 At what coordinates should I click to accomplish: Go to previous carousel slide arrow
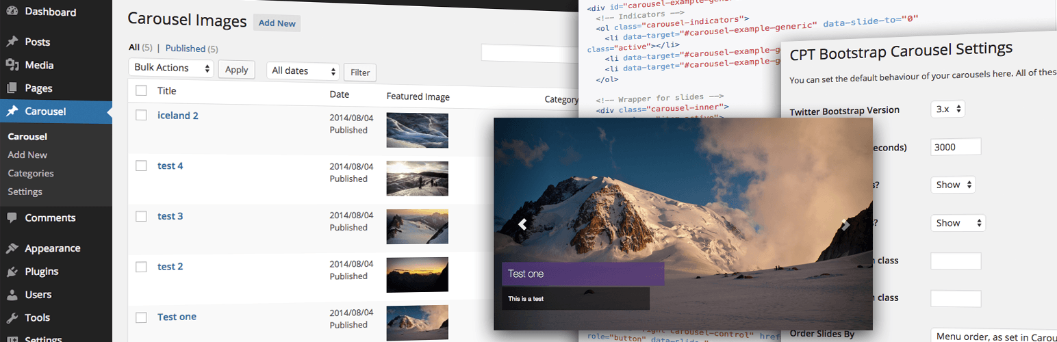pyautogui.click(x=522, y=224)
